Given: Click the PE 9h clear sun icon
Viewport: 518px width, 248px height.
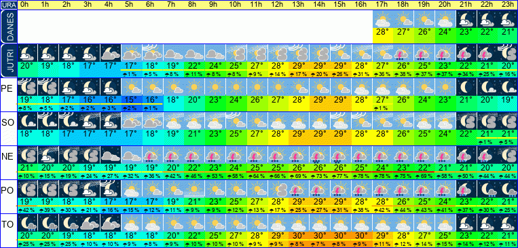Looking at the screenshot, I should pyautogui.click(x=216, y=87).
